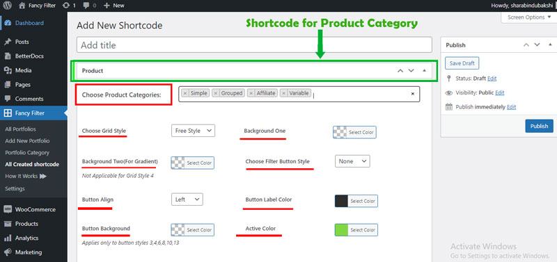Open the Button Align dropdown
The image size is (557, 262).
[187, 199]
